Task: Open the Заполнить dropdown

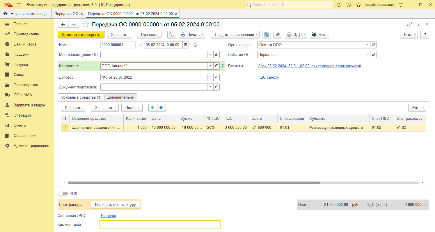Action: [x=105, y=108]
